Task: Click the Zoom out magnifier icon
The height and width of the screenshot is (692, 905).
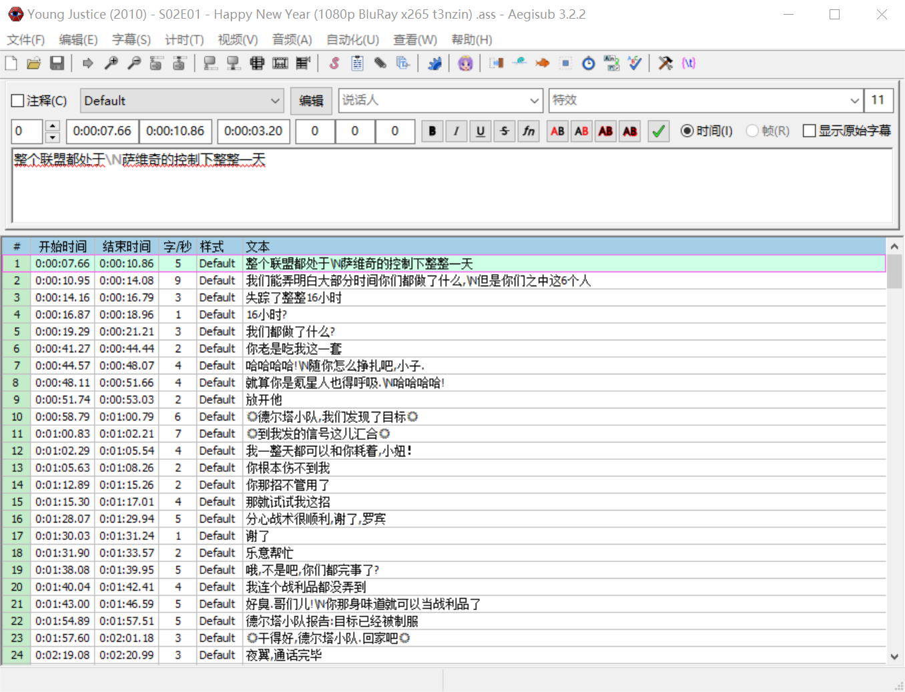Action: (133, 63)
